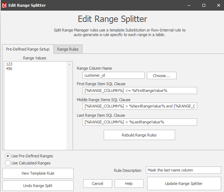
Task: Select range value 123 in list
Action: pos(9,64)
